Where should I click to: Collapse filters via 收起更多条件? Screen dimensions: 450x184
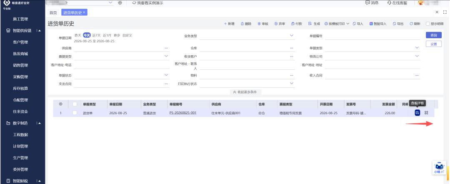click(245, 92)
